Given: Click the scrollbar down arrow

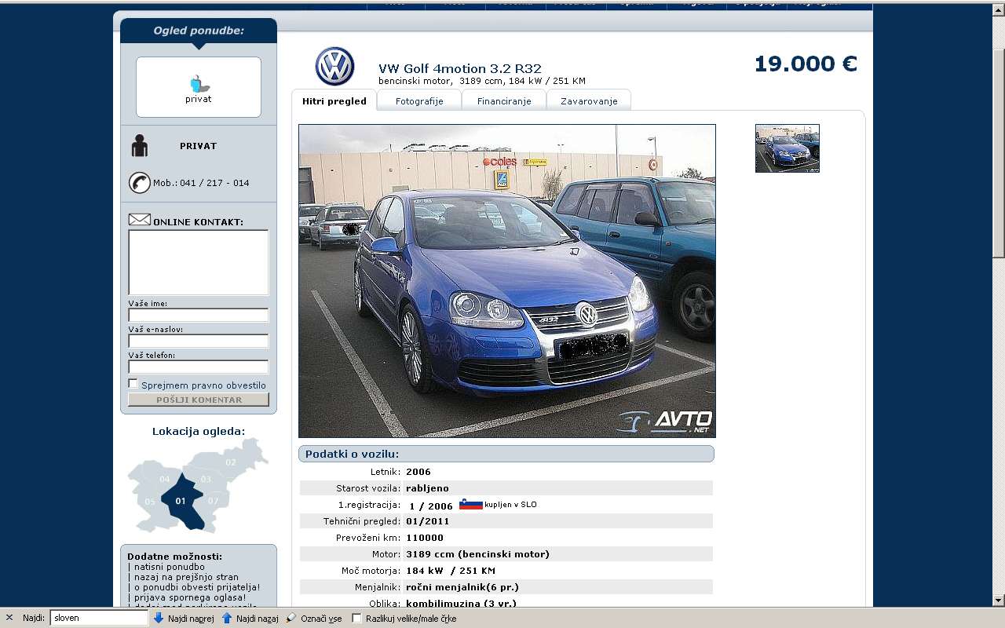Looking at the screenshot, I should click(998, 601).
